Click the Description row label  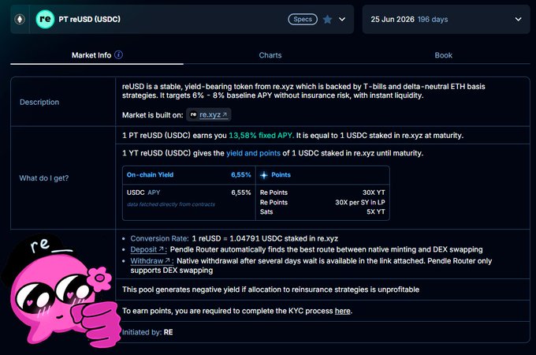(39, 102)
